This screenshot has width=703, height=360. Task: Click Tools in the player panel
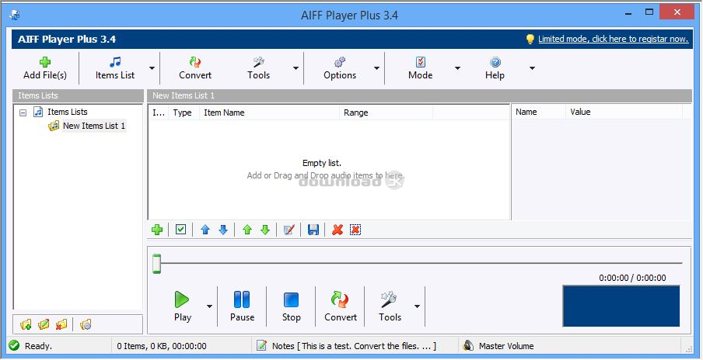(390, 306)
